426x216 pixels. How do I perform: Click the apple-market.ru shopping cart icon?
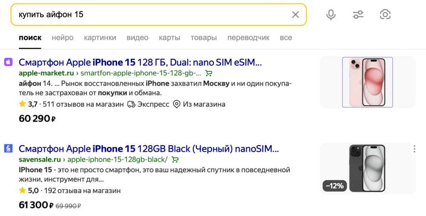click(x=208, y=73)
